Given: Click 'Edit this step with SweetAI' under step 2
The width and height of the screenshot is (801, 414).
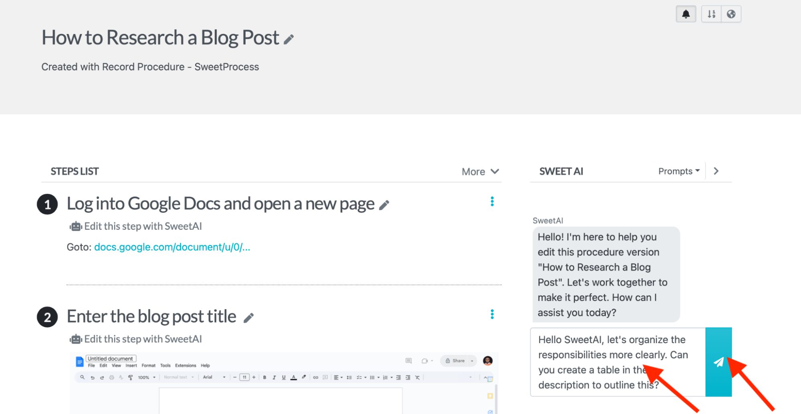Looking at the screenshot, I should 136,339.
